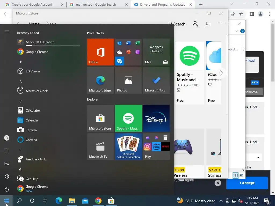The image size is (275, 206).
Task: Launch Calculator from the app list
Action: point(49,110)
